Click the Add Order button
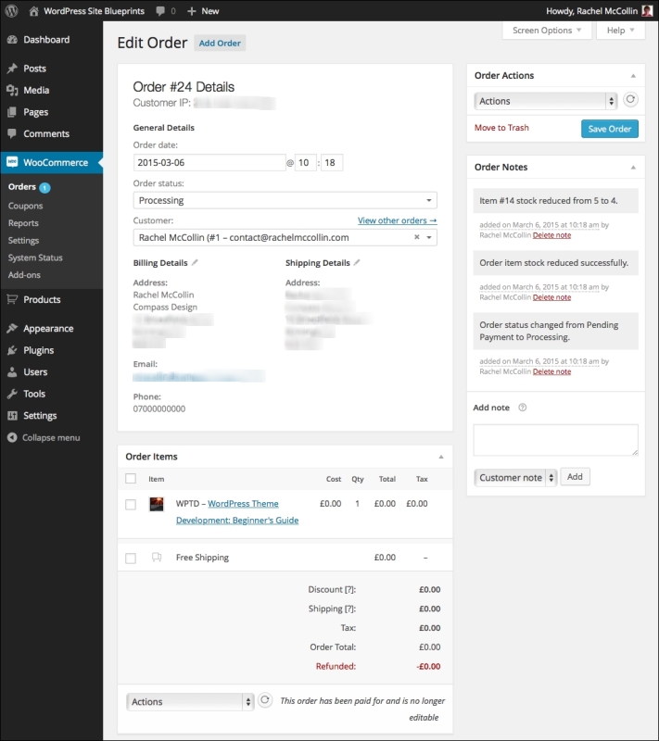The image size is (659, 741). pos(220,43)
